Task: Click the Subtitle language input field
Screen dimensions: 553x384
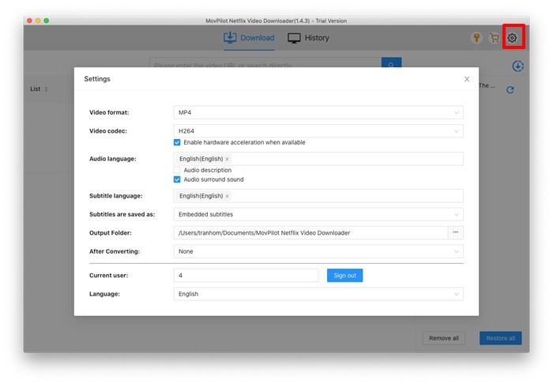Action: [318, 196]
